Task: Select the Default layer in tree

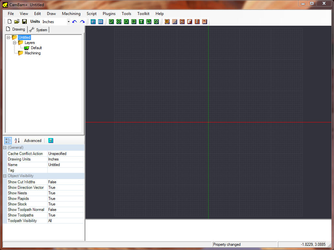Action: (36, 48)
